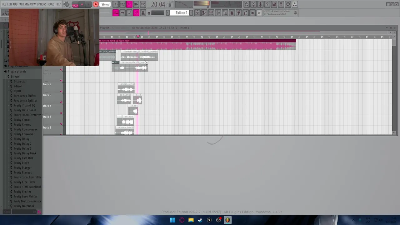Open the Windows Start menu

[172, 220]
